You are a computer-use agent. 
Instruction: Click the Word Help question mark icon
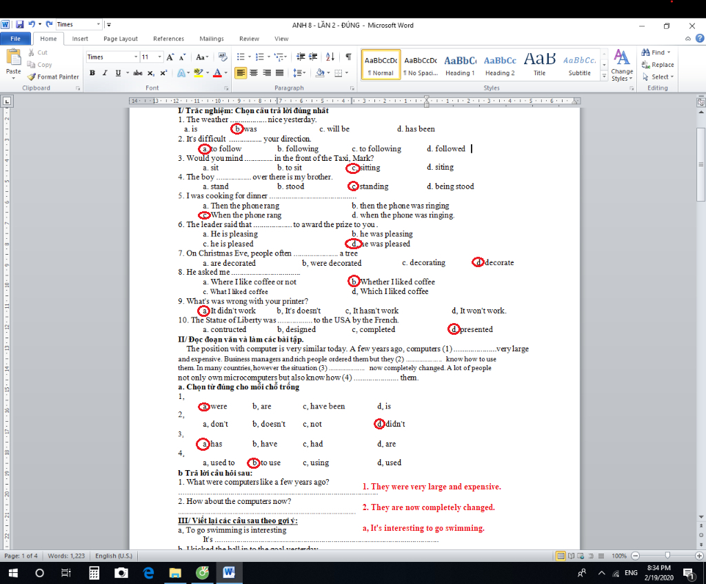pos(700,39)
